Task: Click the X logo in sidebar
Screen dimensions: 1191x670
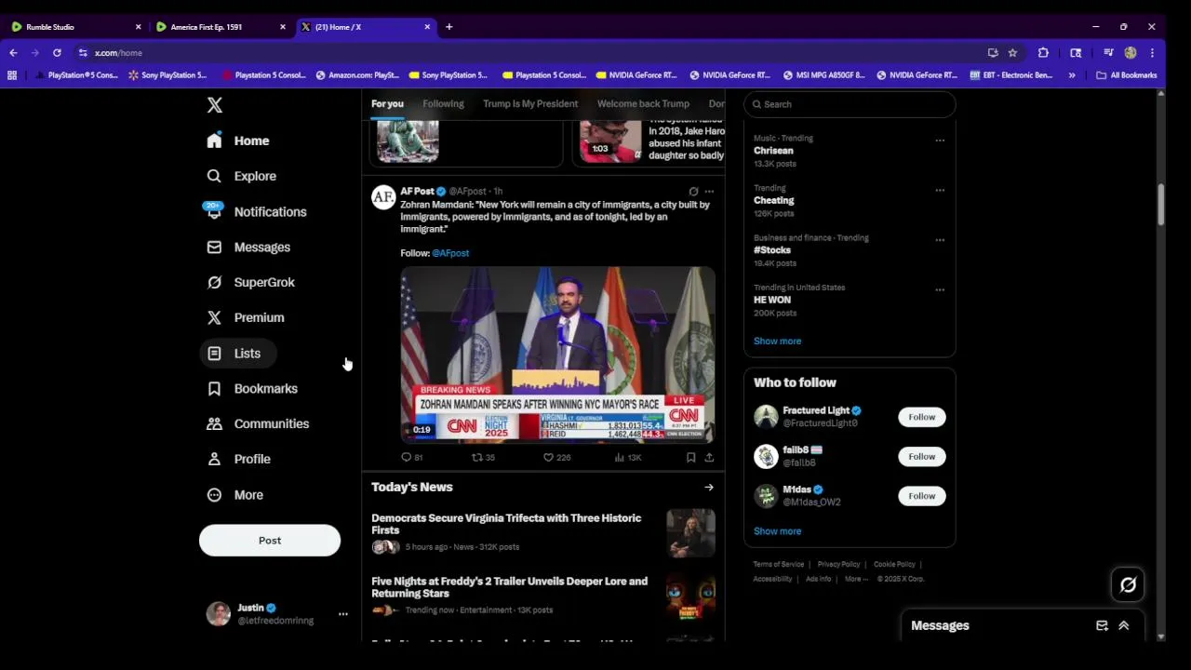Action: [x=214, y=105]
